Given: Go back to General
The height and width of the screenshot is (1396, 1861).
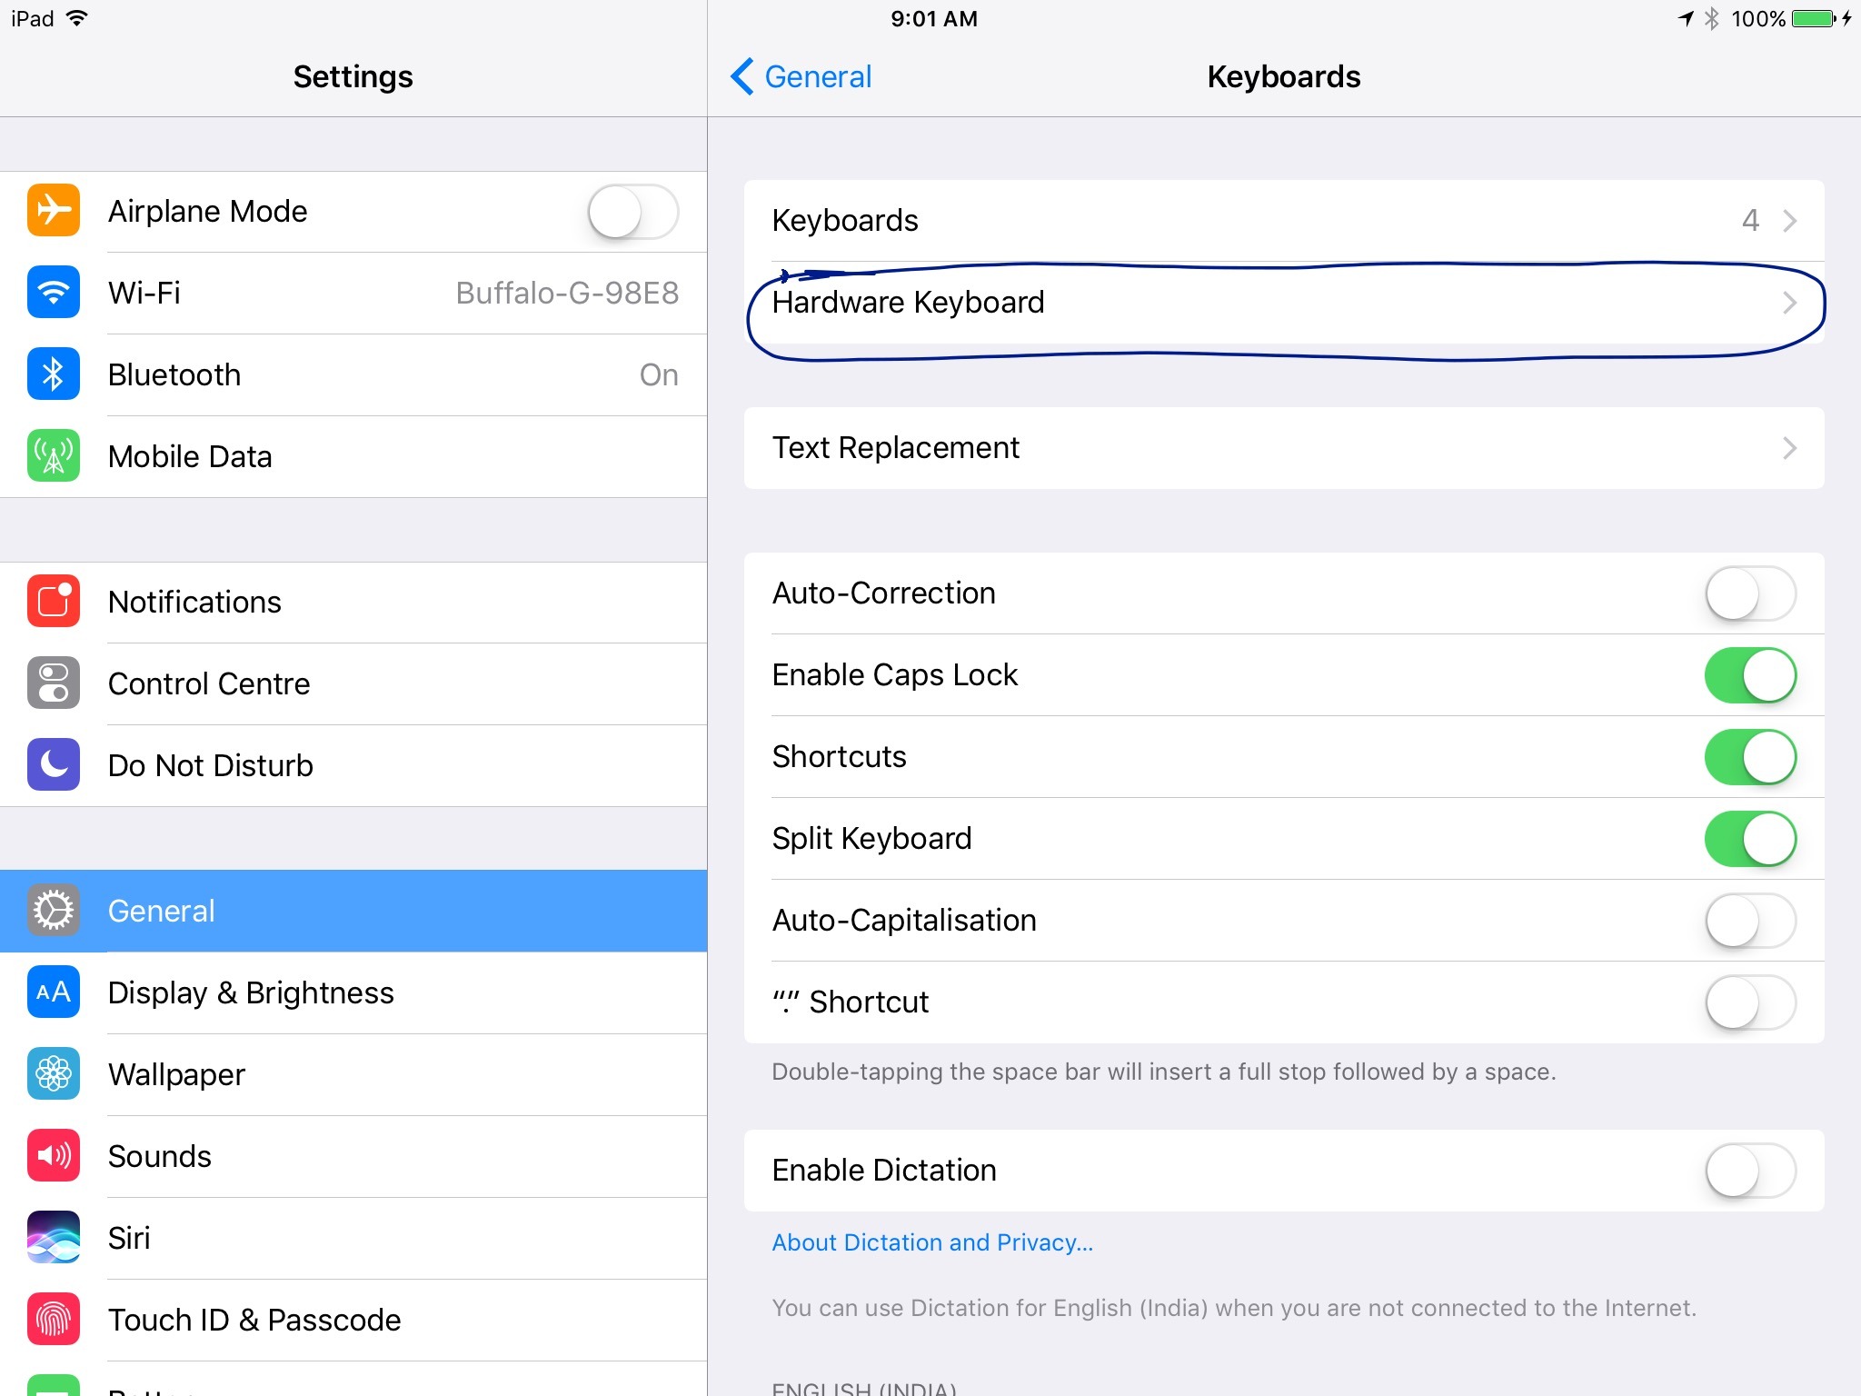Looking at the screenshot, I should point(801,76).
